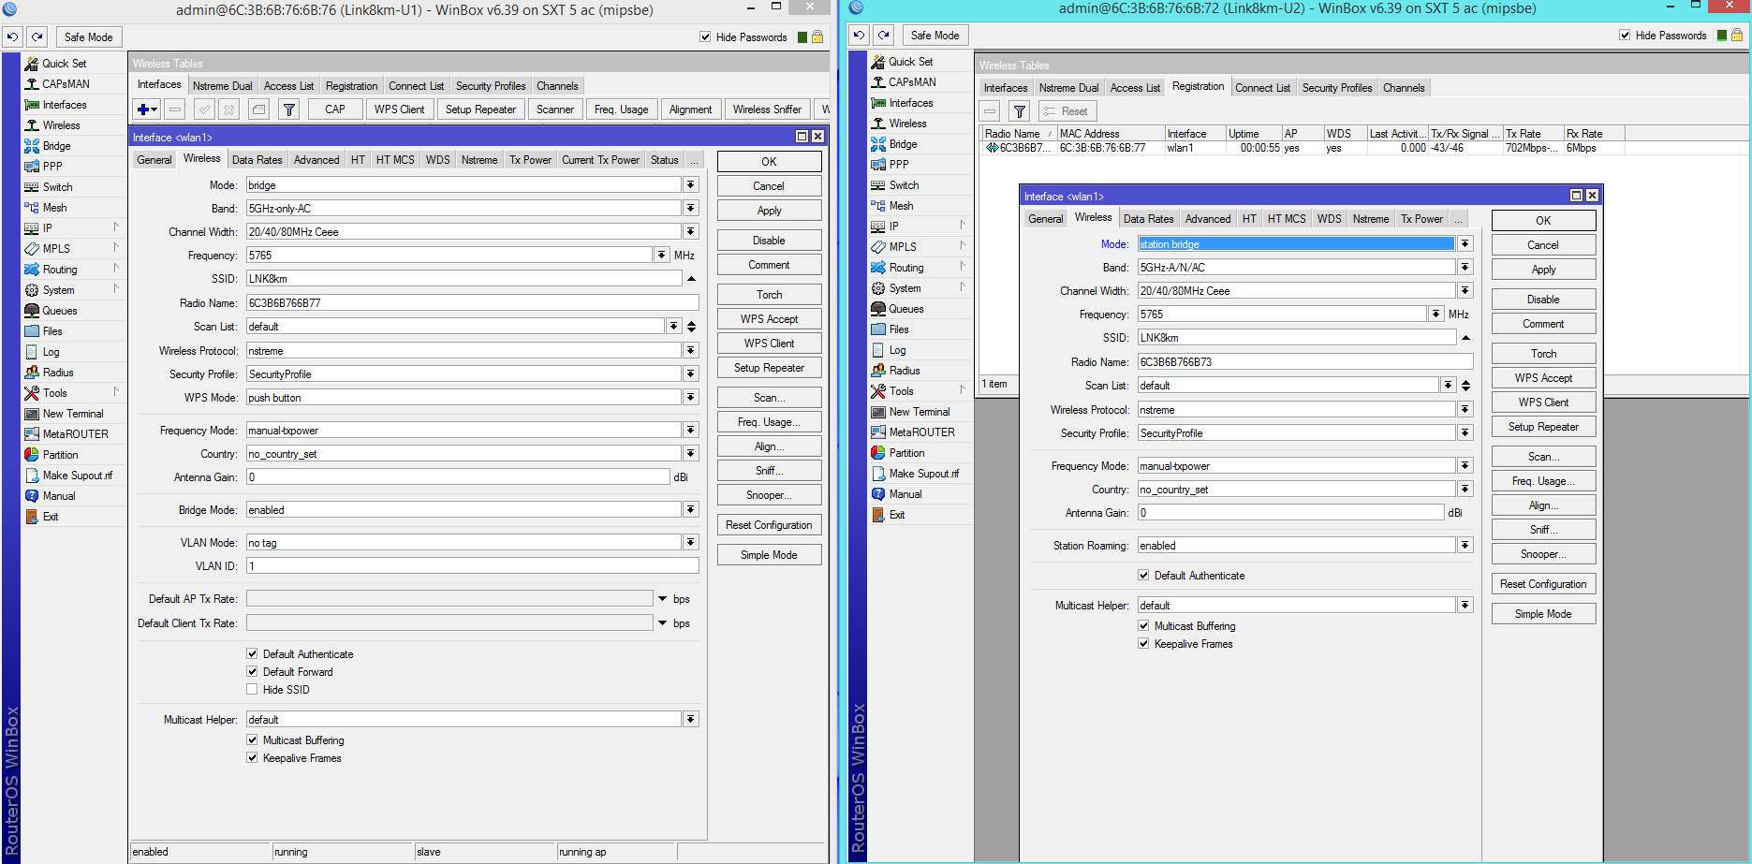The image size is (1752, 864).
Task: Open the Bridge Mode dropdown
Action: click(691, 510)
